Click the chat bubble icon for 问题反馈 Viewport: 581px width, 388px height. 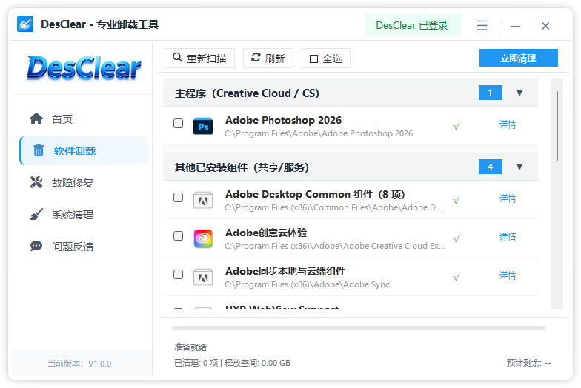click(36, 246)
